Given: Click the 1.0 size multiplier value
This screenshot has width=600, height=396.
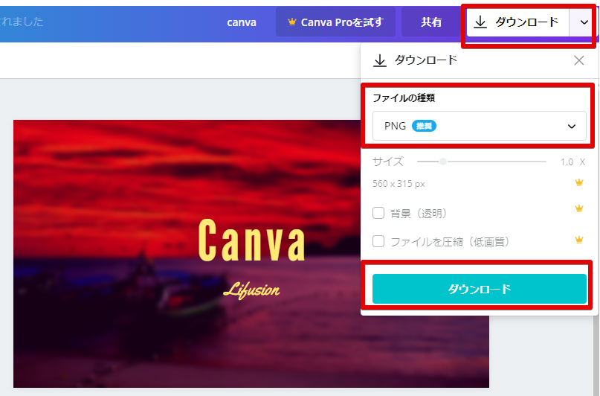Looking at the screenshot, I should pyautogui.click(x=567, y=162).
